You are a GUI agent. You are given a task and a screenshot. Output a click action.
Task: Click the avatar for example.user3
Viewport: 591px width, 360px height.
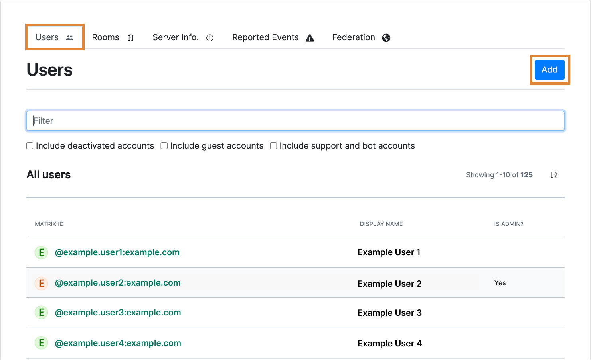pos(42,313)
